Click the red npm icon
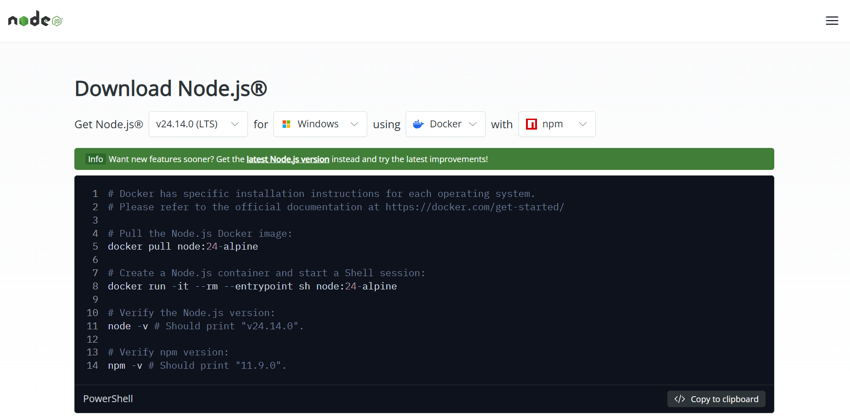The height and width of the screenshot is (420, 850). 531,124
